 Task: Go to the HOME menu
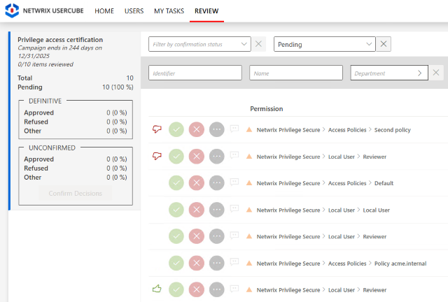(x=104, y=11)
